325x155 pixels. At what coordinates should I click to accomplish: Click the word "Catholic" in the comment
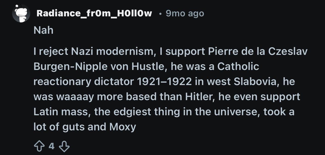(x=238, y=67)
